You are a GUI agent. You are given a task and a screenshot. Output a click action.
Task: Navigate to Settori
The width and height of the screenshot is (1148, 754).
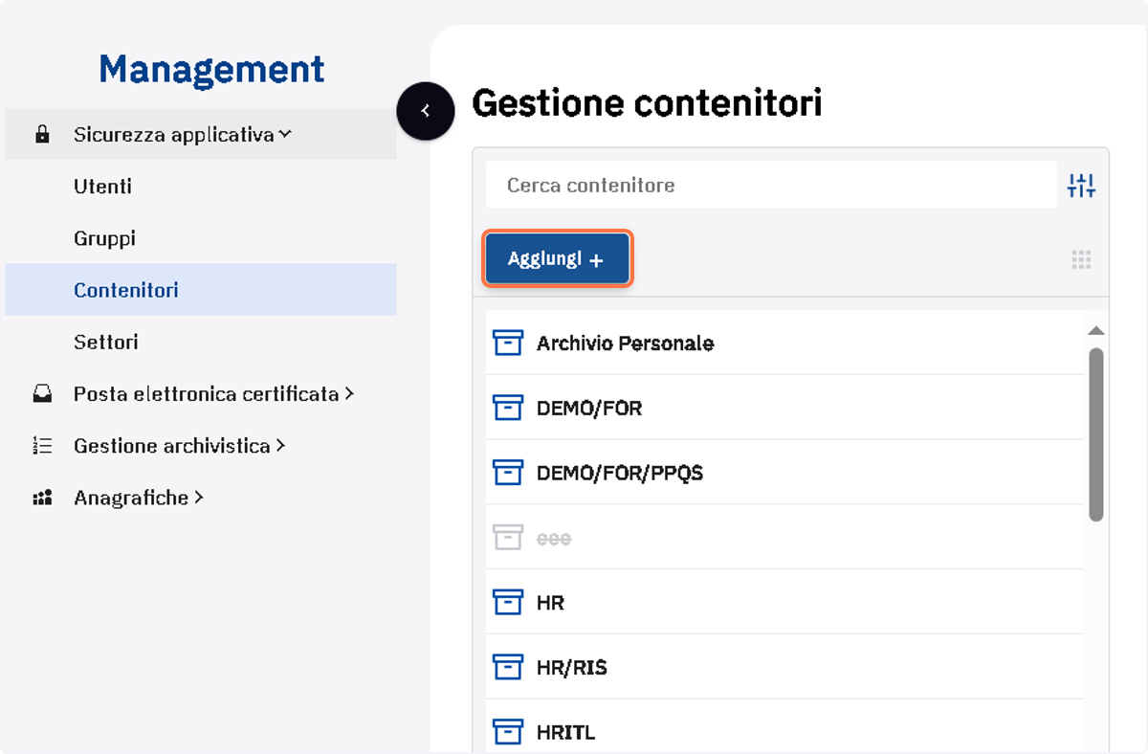(106, 342)
